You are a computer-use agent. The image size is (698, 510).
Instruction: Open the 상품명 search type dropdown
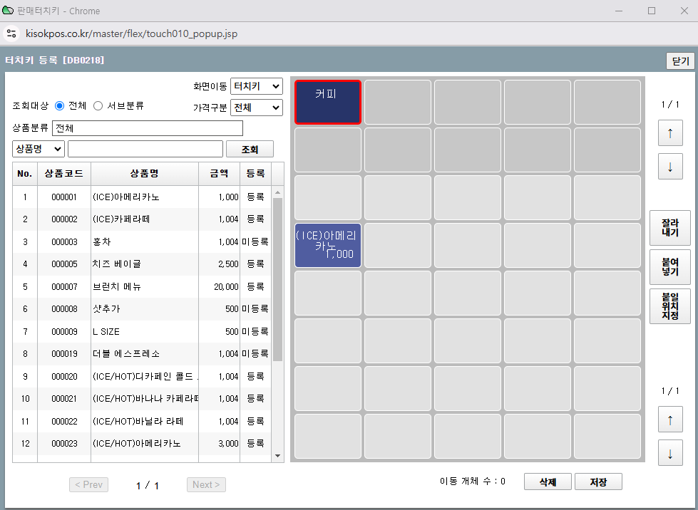tap(39, 148)
